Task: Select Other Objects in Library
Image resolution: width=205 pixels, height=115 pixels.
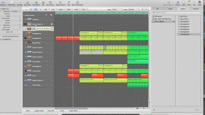Action: pos(163,21)
